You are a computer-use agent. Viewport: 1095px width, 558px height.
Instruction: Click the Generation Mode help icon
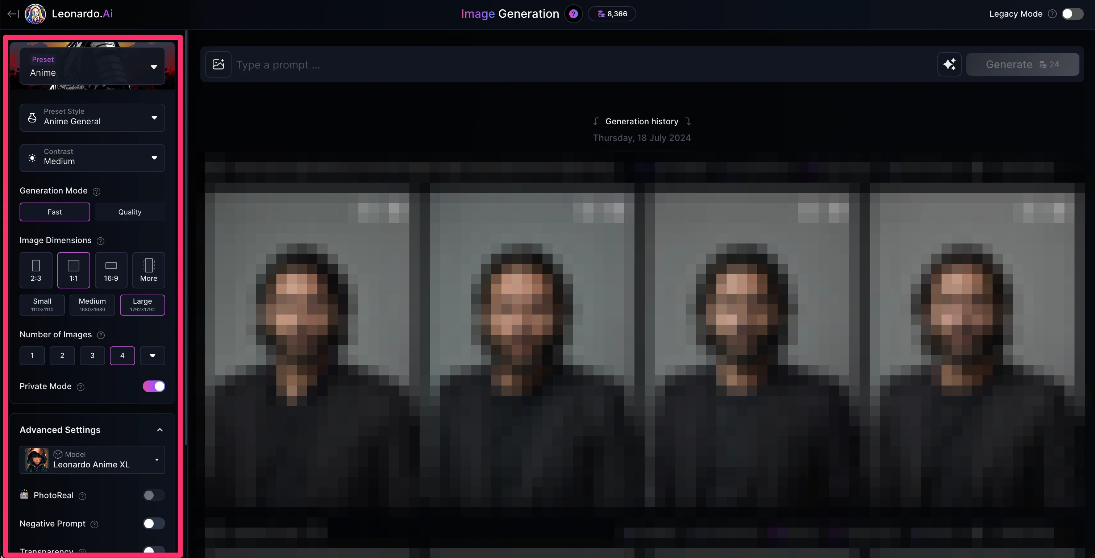click(96, 192)
